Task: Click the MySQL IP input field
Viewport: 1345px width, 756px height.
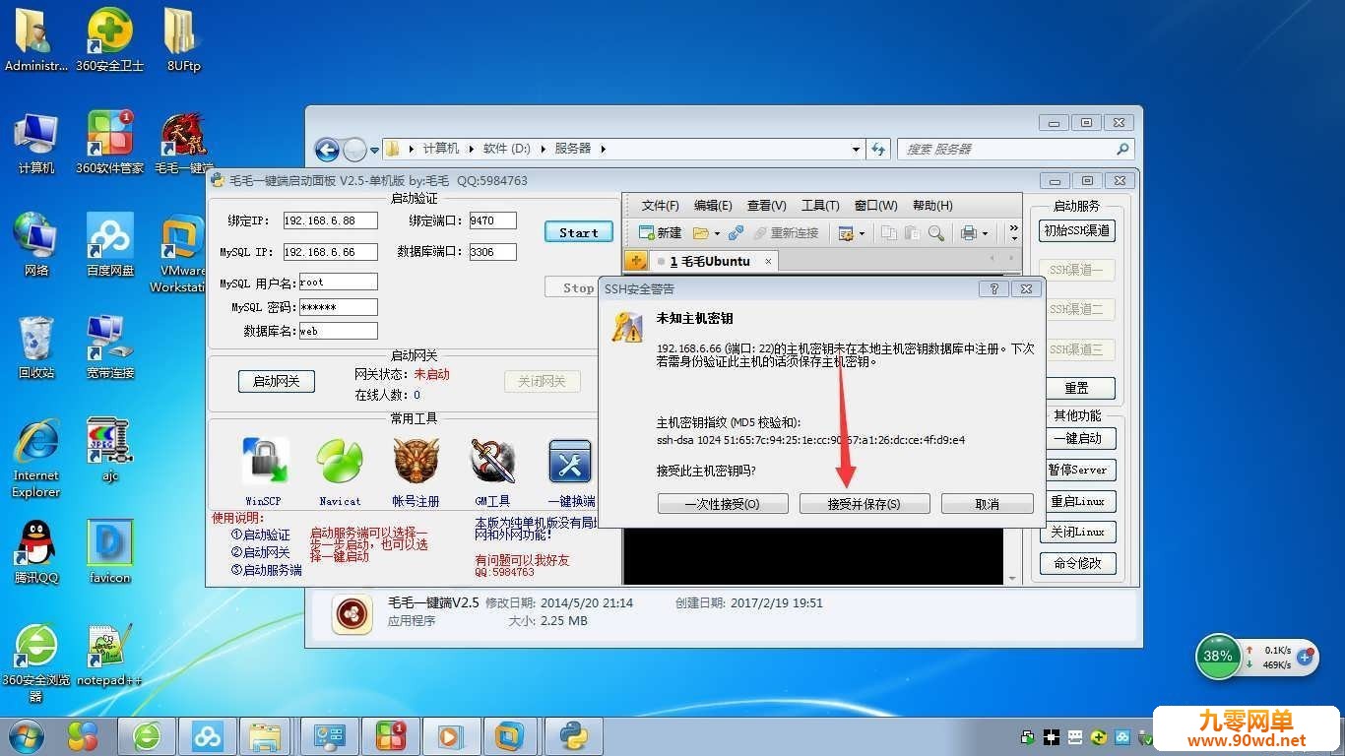Action: (x=331, y=252)
